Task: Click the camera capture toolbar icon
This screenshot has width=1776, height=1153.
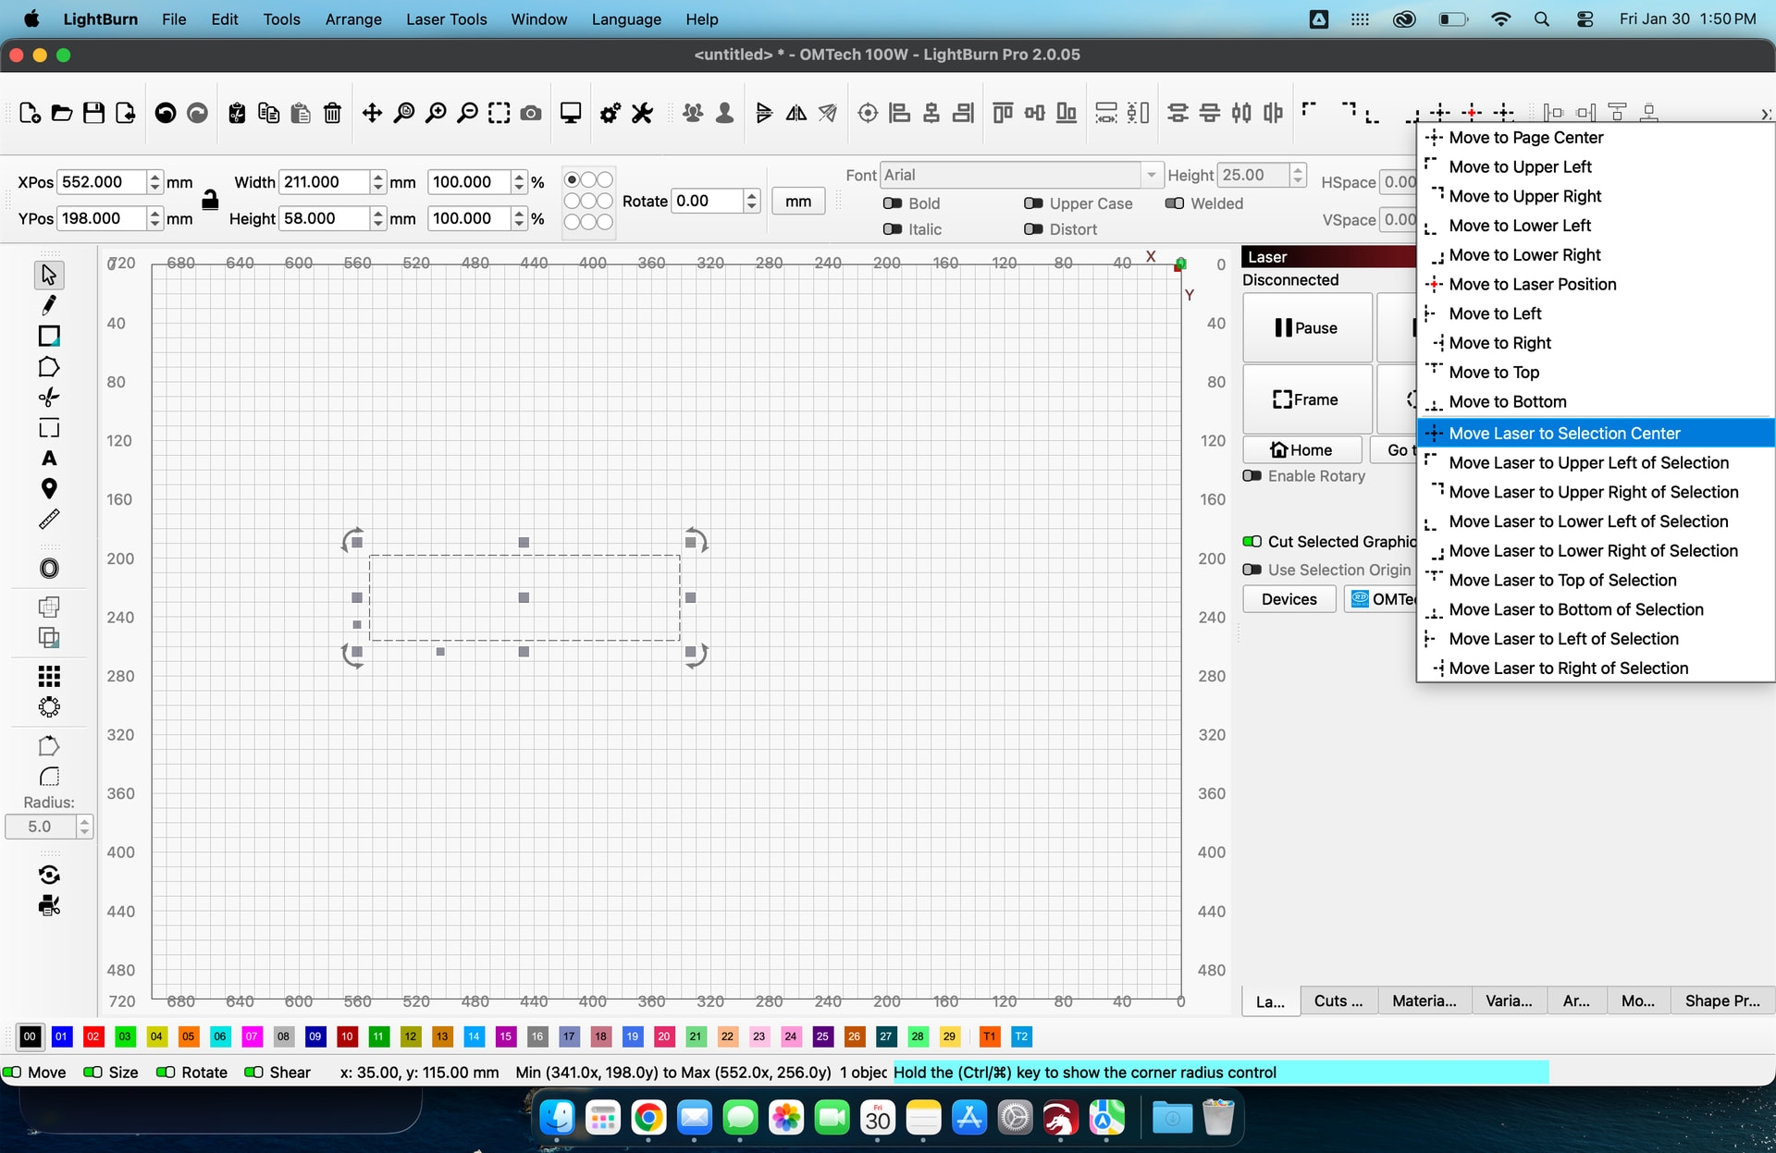Action: click(x=531, y=113)
